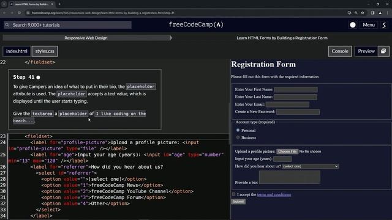Click the Account type (required) legend text
The image size is (392, 220).
click(255, 122)
